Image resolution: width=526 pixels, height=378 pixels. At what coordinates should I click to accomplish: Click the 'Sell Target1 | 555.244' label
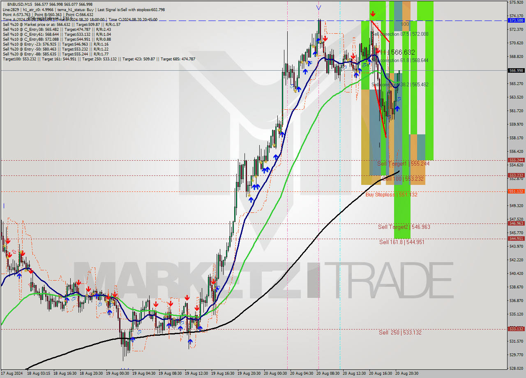[x=404, y=164]
